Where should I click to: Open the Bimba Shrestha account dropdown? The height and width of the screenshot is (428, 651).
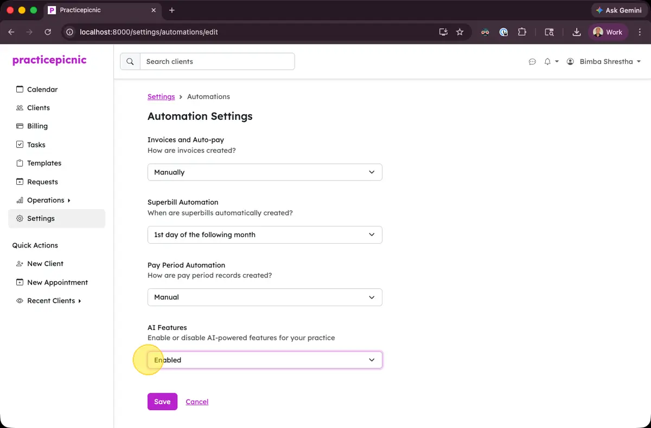[604, 61]
